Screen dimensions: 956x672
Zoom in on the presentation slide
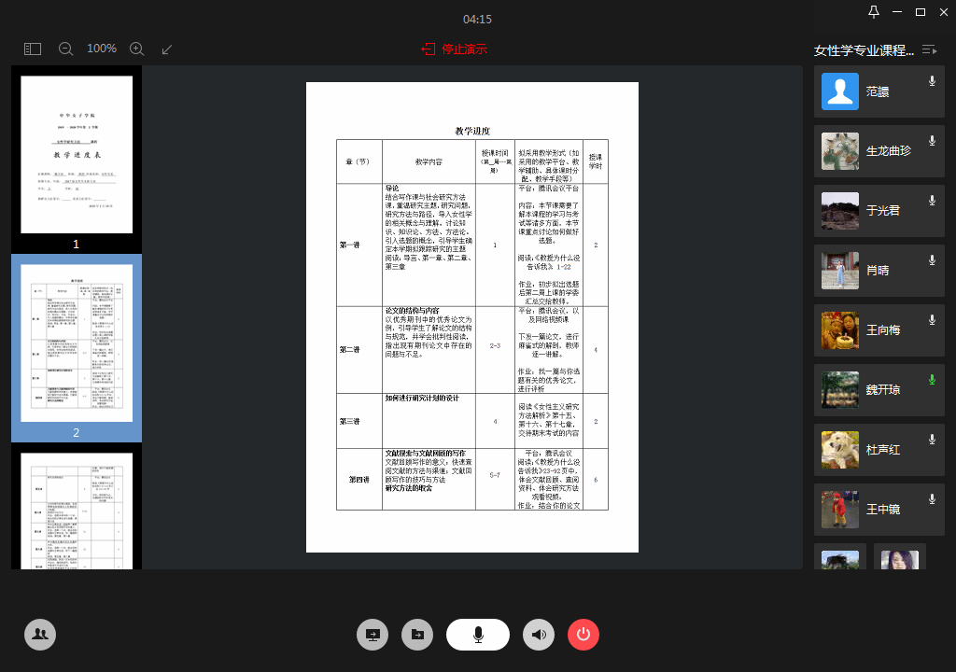coord(136,49)
